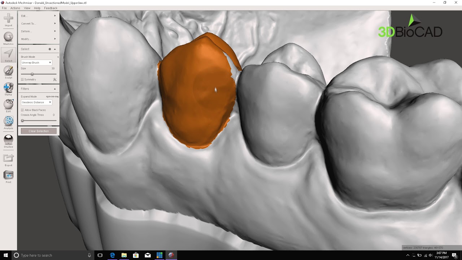Click the Print icon
Image resolution: width=462 pixels, height=260 pixels.
click(x=8, y=175)
